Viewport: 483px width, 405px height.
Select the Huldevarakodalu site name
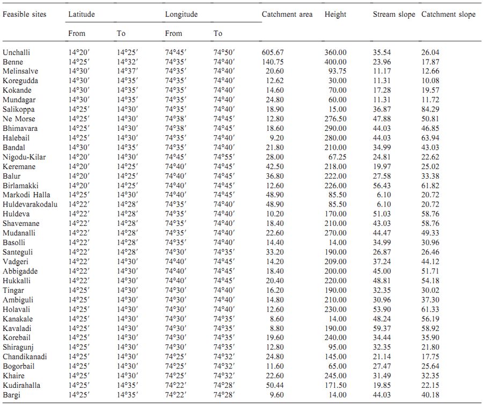[30, 204]
